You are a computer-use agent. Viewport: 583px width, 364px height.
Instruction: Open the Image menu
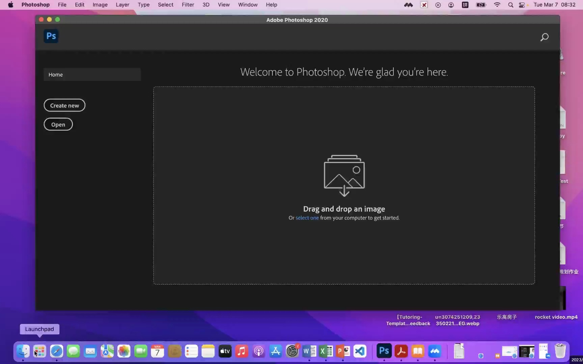pyautogui.click(x=100, y=5)
